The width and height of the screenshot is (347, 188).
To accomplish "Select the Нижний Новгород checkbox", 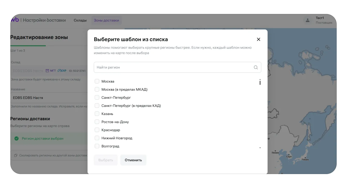I will [x=97, y=138].
